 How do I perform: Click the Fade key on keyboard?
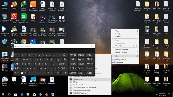[x=90, y=73]
